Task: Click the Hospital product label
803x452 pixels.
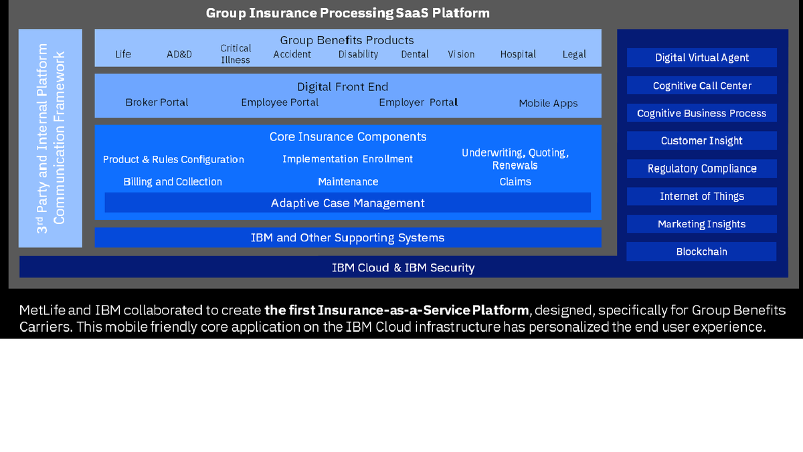Action: 518,54
